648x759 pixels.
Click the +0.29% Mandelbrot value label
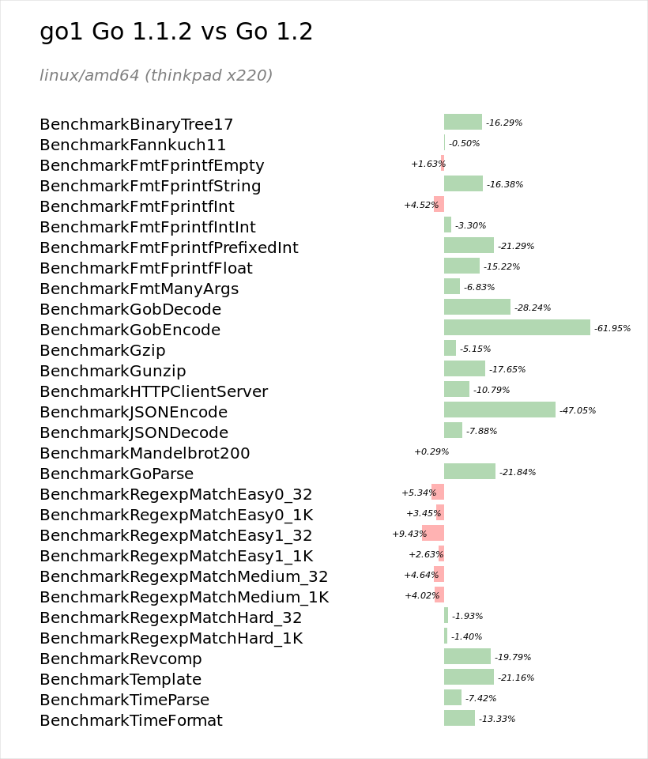coord(431,451)
